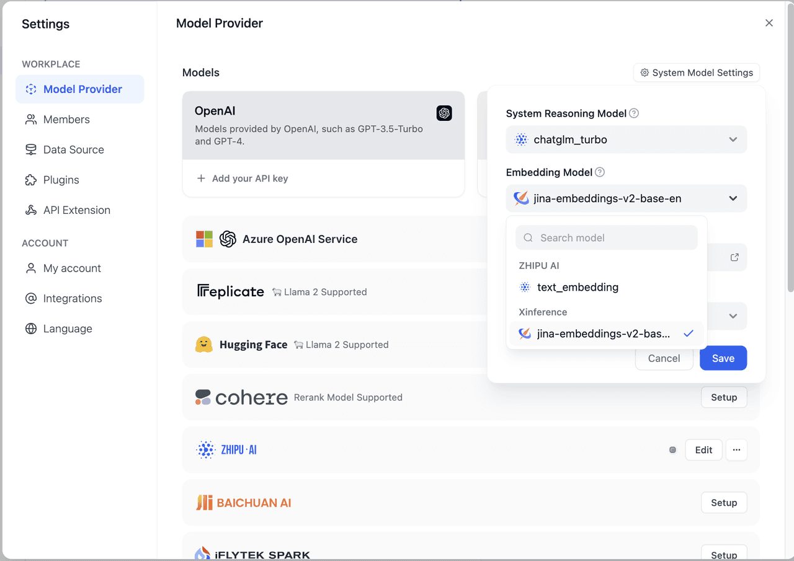Viewport: 794px width, 561px height.
Task: Click the help icon beside System Reasoning Model
Action: pos(633,113)
